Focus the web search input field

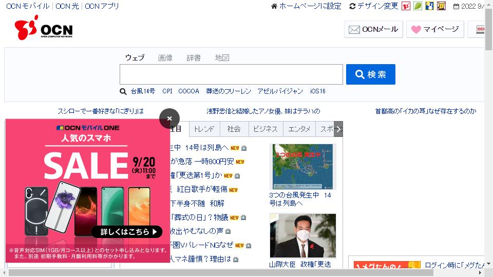(x=231, y=74)
